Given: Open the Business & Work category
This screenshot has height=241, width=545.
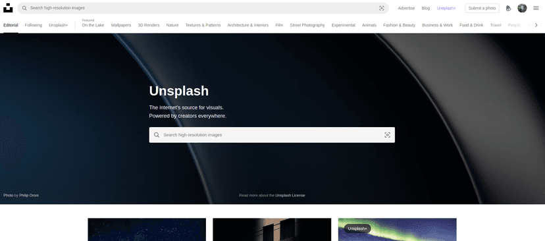Looking at the screenshot, I should (x=437, y=25).
